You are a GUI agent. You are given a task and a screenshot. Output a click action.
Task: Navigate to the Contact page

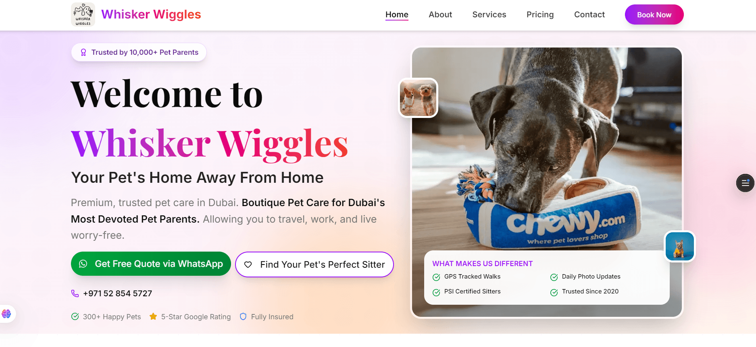click(x=589, y=14)
